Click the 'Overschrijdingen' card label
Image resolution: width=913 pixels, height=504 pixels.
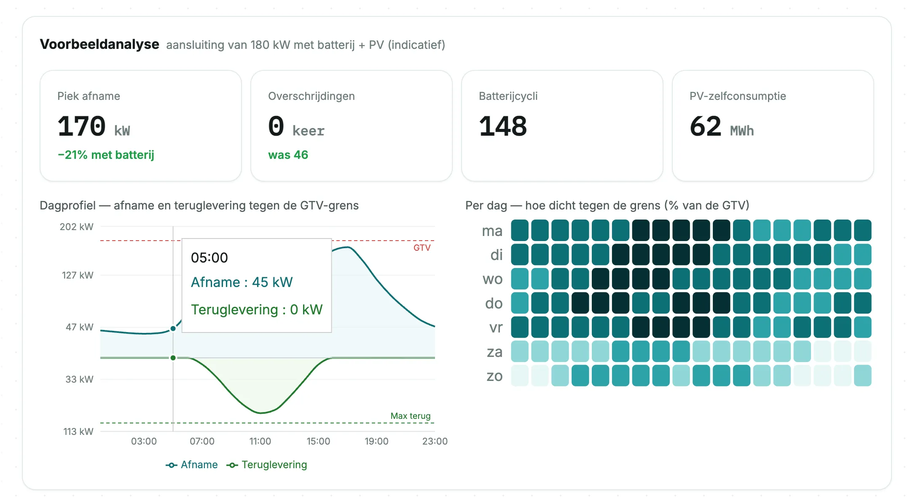pos(311,96)
